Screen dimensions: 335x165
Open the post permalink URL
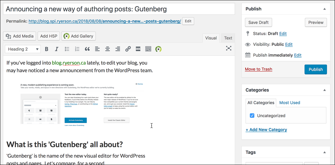[105, 21]
